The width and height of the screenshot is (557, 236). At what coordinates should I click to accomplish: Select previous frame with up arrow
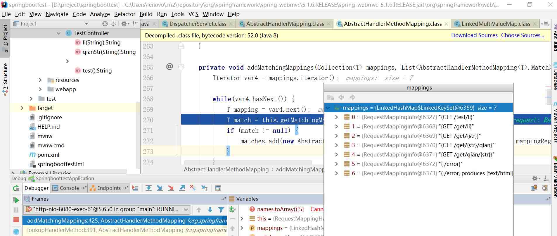(199, 209)
